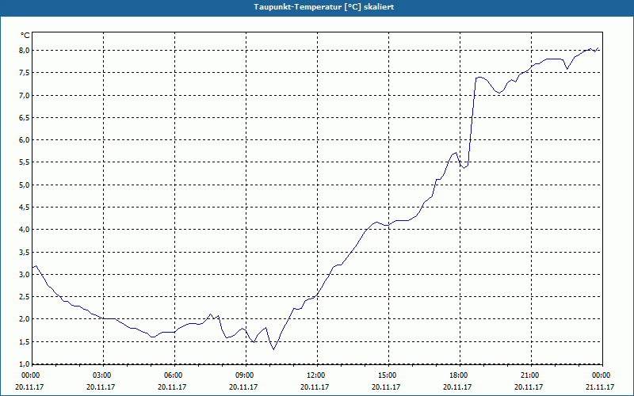
Task: Select the '5,0' y-axis label
Action: coord(25,185)
